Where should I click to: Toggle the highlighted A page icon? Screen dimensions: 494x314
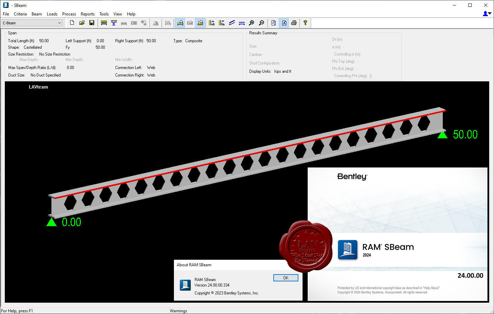pyautogui.click(x=284, y=23)
